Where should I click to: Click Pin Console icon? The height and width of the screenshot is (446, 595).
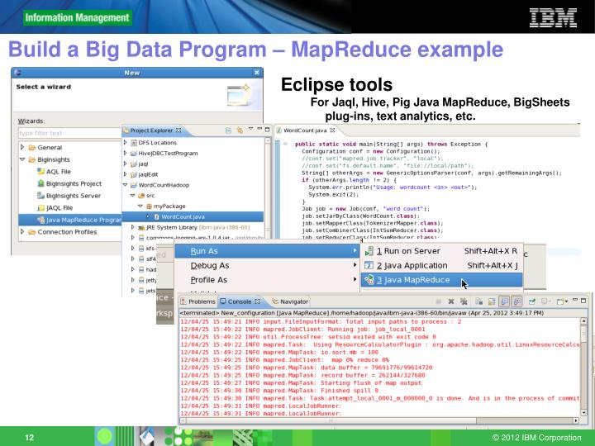point(532,301)
